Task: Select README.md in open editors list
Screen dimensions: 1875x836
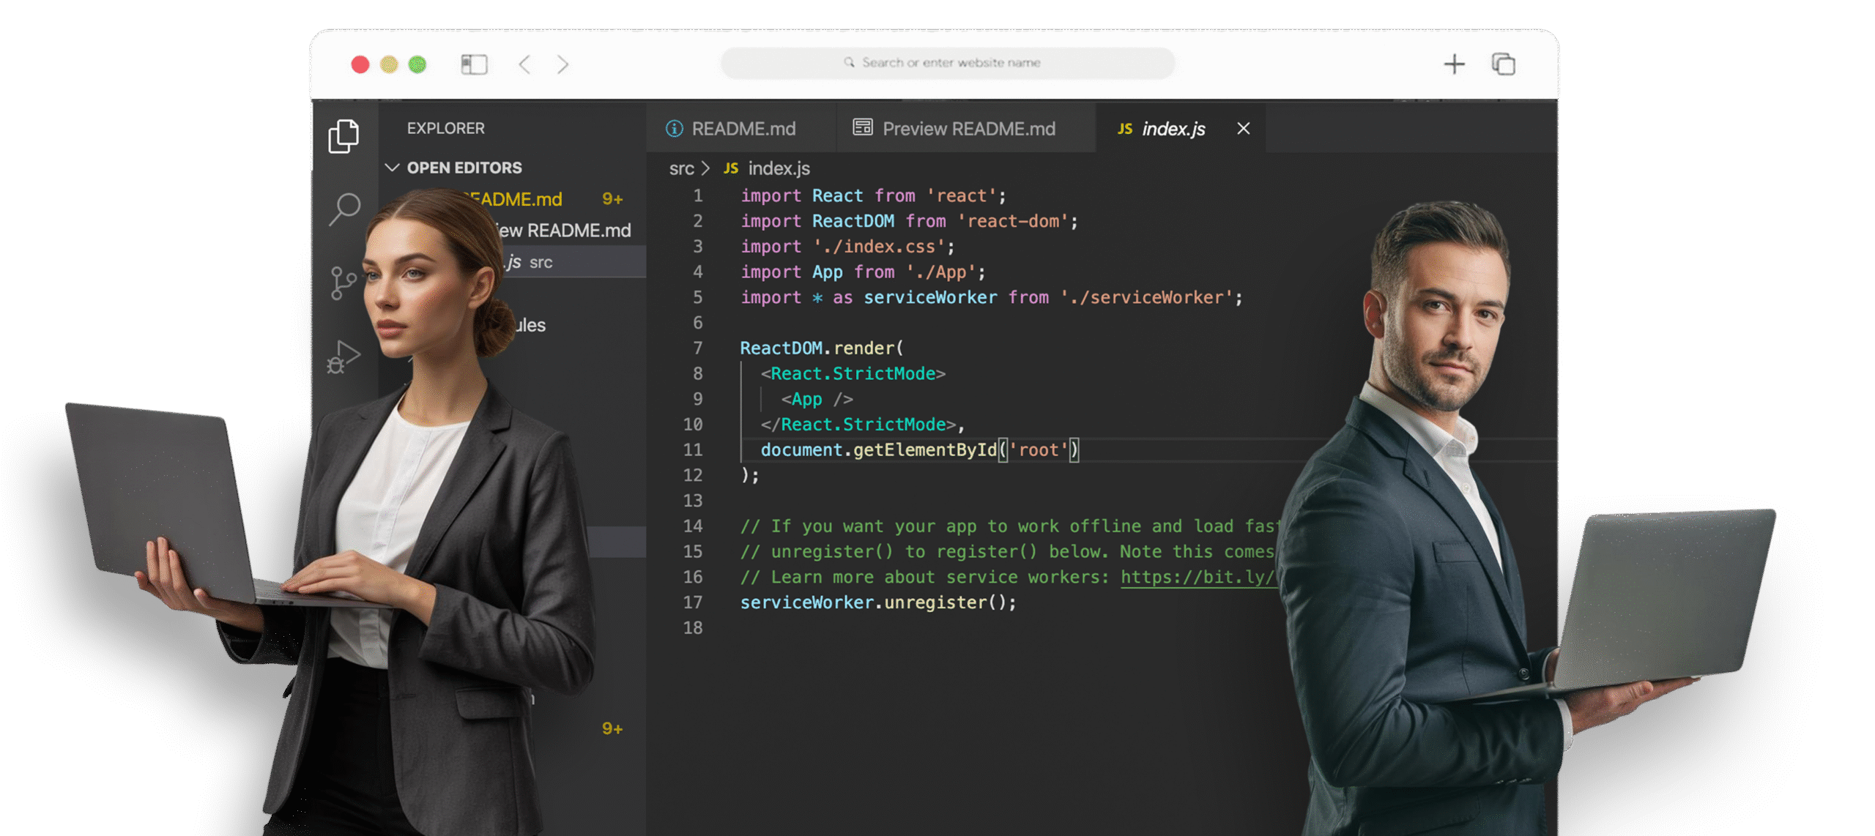Action: 527,199
